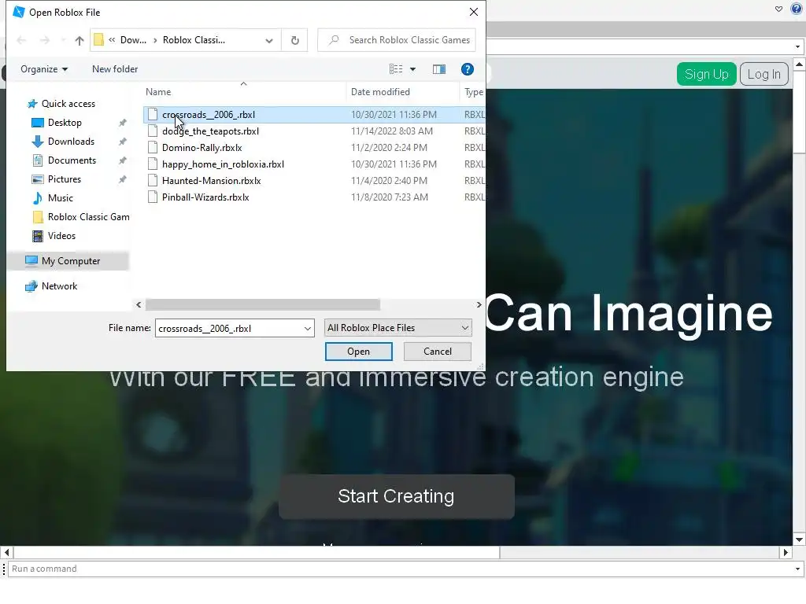Screen dimensions: 806x604
Task: Open dropdown arrow on Studio tab bar
Action: [797, 46]
